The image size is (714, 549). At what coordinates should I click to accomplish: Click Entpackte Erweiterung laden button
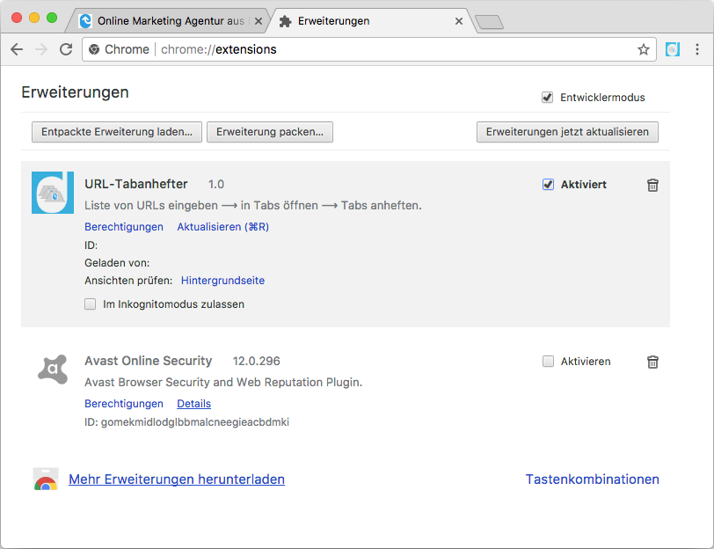point(117,132)
